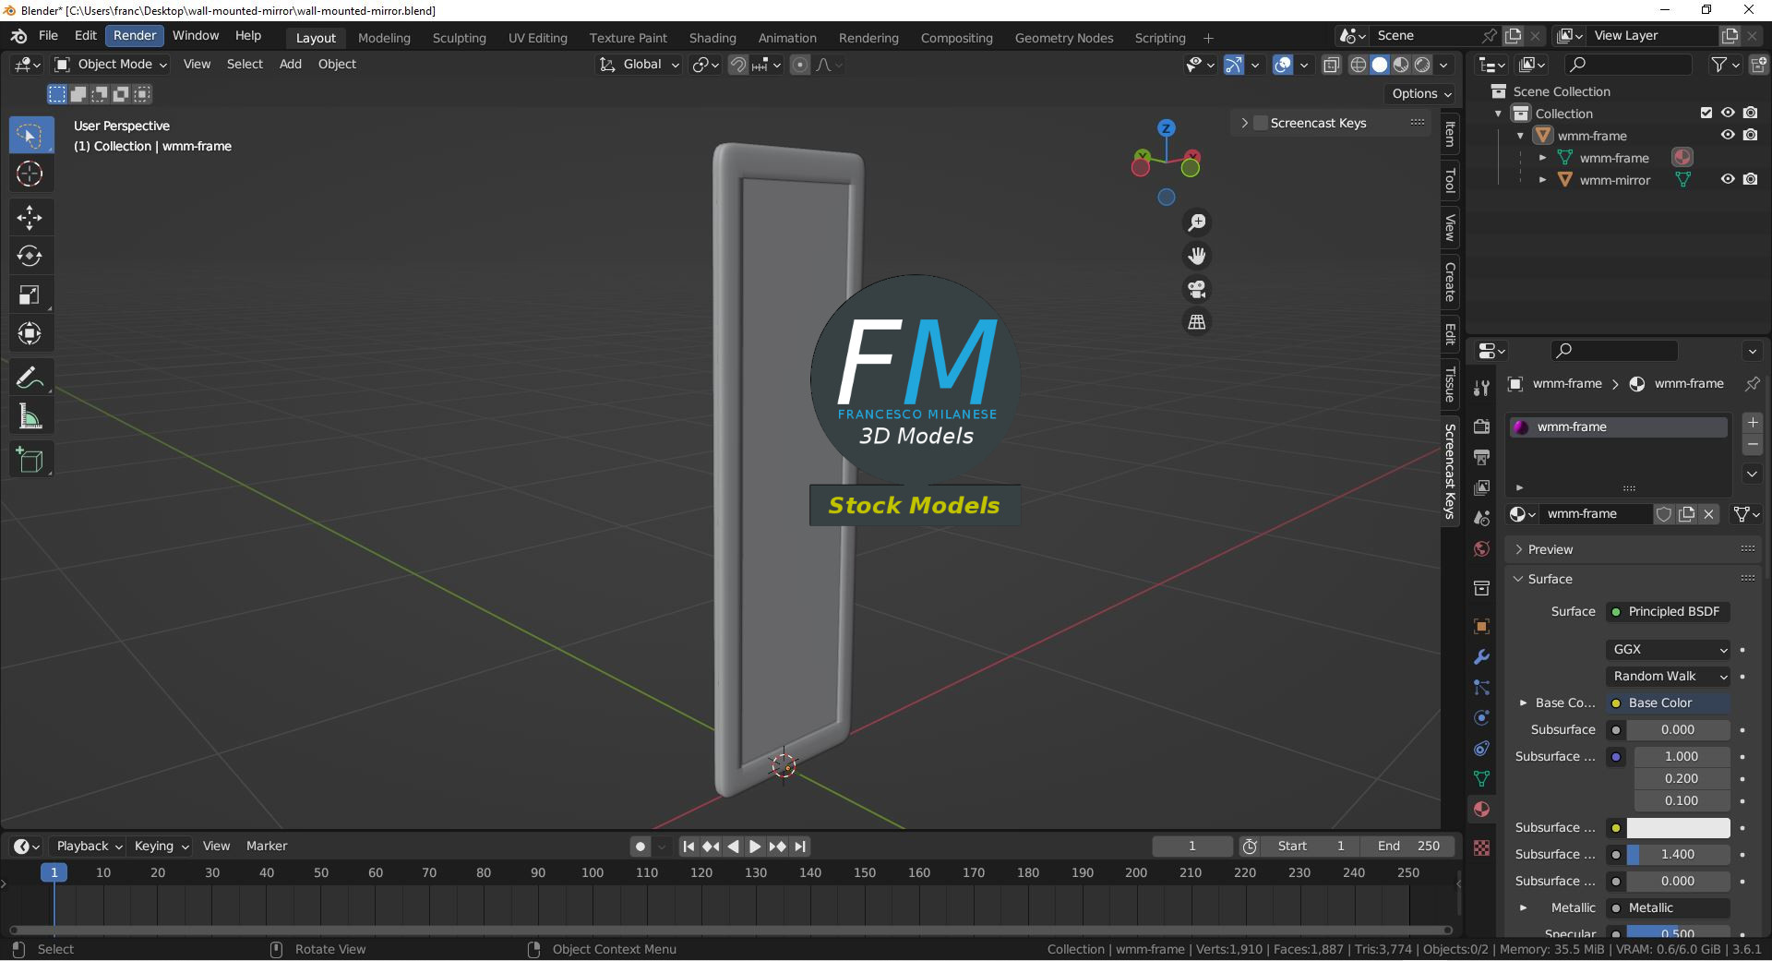1772x961 pixels.
Task: Click the End frame 250 field
Action: 1408,847
